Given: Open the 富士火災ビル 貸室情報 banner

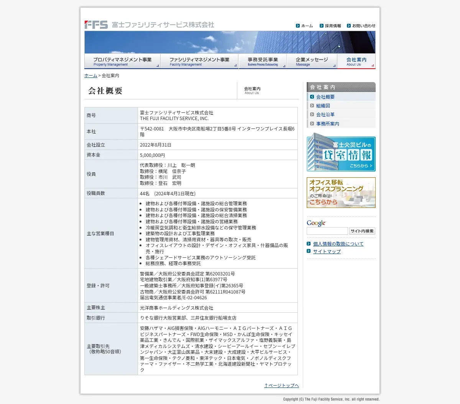Looking at the screenshot, I should 341,152.
